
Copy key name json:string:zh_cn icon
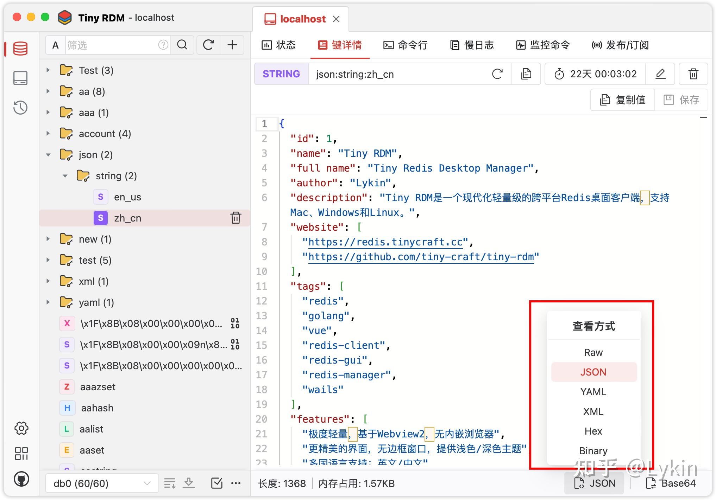[526, 74]
